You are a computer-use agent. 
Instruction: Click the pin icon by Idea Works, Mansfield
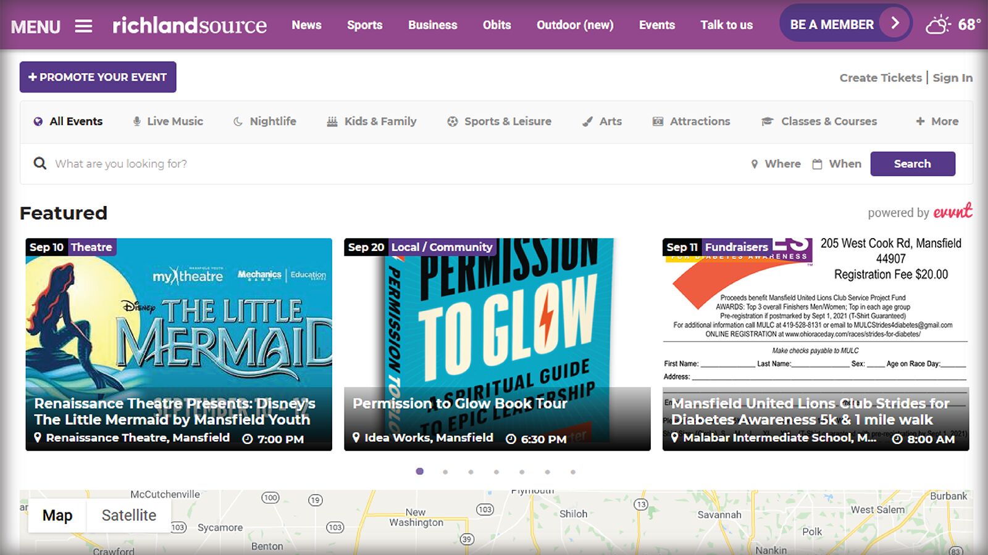(x=356, y=438)
